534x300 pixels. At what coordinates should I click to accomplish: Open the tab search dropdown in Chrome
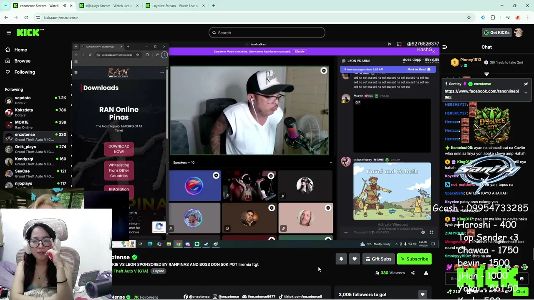tap(5, 6)
